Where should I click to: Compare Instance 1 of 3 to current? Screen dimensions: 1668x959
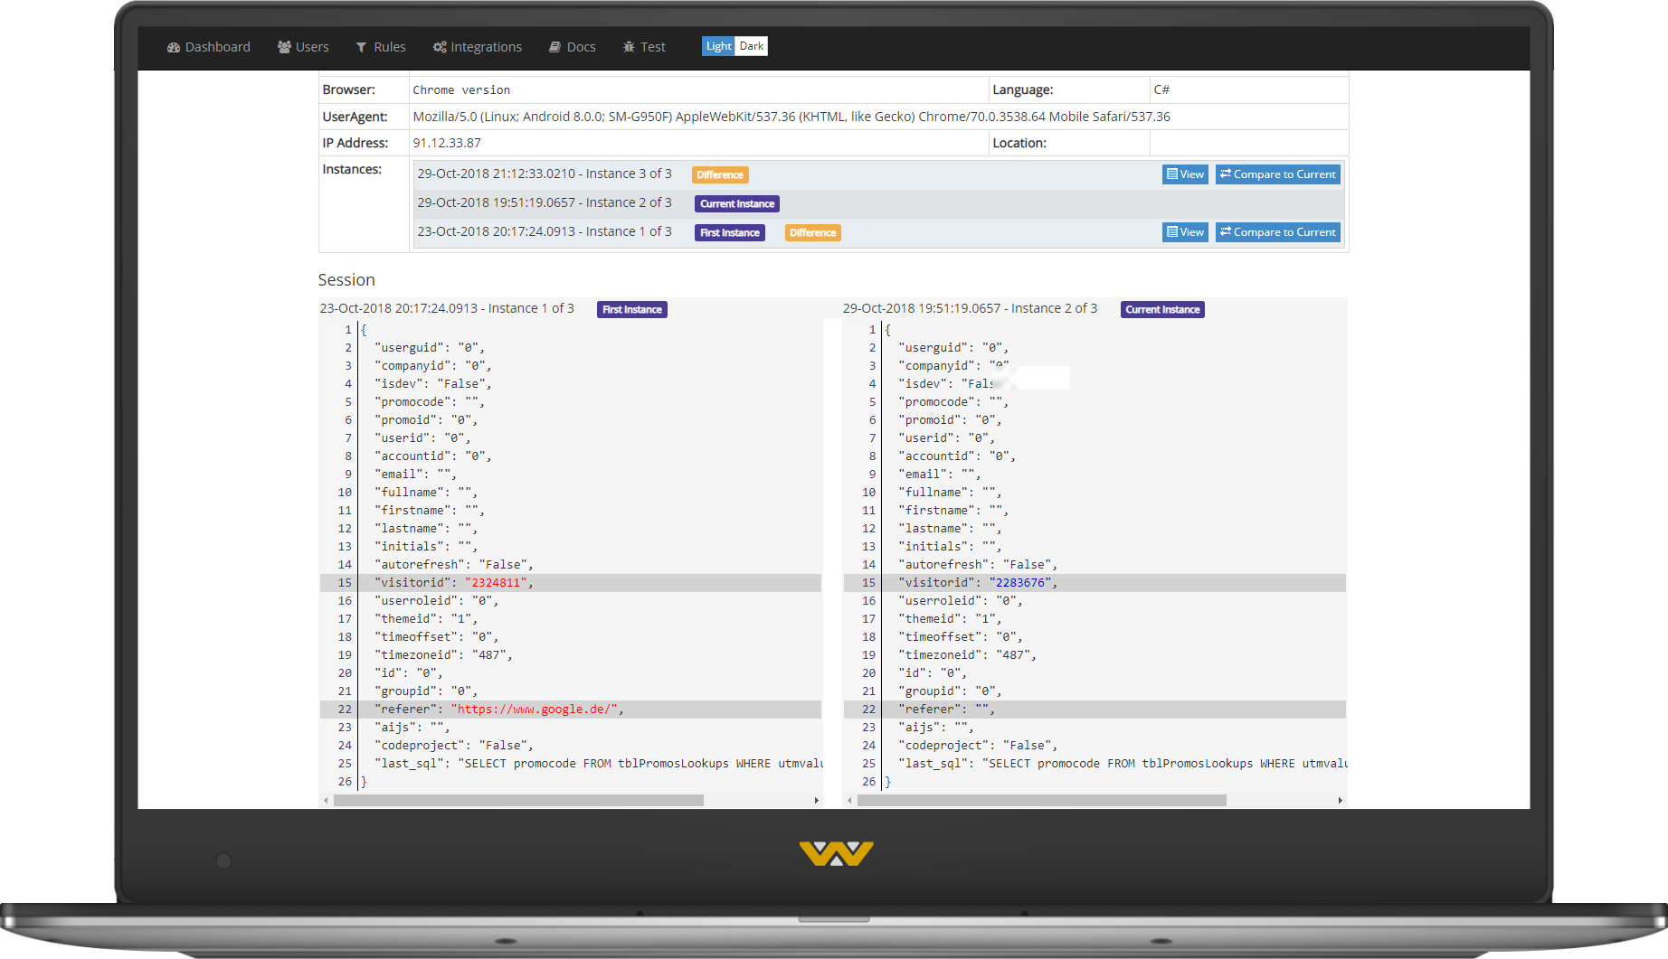click(x=1277, y=232)
